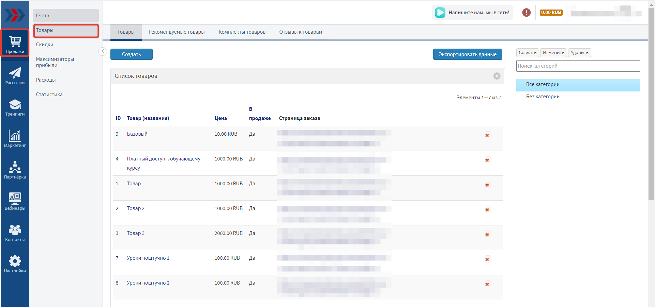This screenshot has width=655, height=307.
Task: Select the Без категории category
Action: [543, 97]
